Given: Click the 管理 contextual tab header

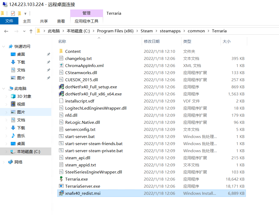Looking at the screenshot, I should [87, 13].
